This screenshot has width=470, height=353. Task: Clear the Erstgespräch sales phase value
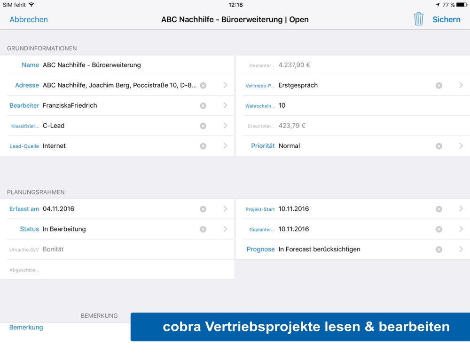pos(439,86)
